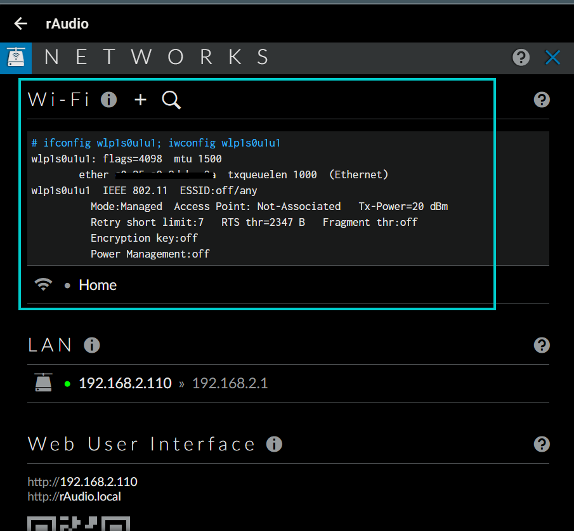Click the Web User Interface heading
Viewport: 574px width, 531px height.
point(141,444)
